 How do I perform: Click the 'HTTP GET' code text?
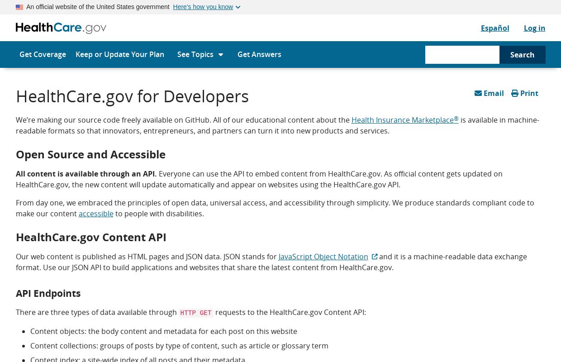196,313
